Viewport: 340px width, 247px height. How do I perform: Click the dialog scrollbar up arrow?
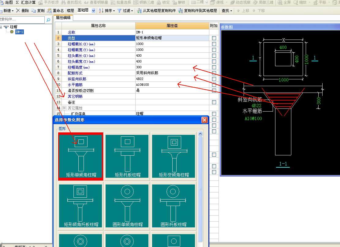[x=200, y=134]
